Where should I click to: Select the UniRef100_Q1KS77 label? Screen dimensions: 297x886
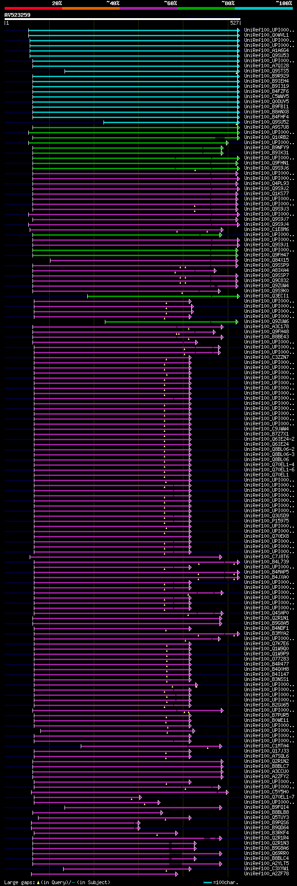266,193
